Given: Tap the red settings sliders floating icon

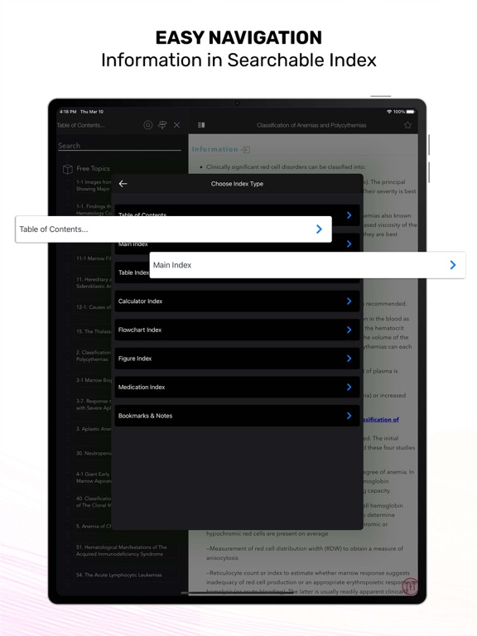Looking at the screenshot, I should (x=410, y=586).
